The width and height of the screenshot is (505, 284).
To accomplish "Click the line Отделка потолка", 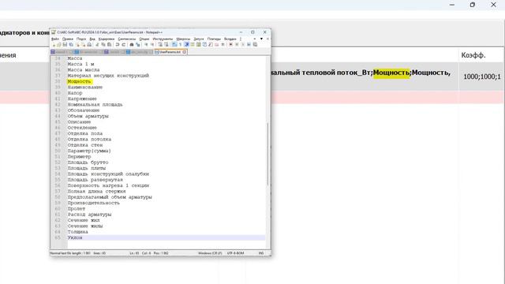I will [x=89, y=140].
